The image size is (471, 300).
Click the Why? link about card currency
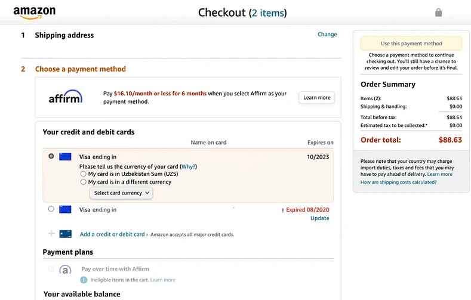point(189,166)
